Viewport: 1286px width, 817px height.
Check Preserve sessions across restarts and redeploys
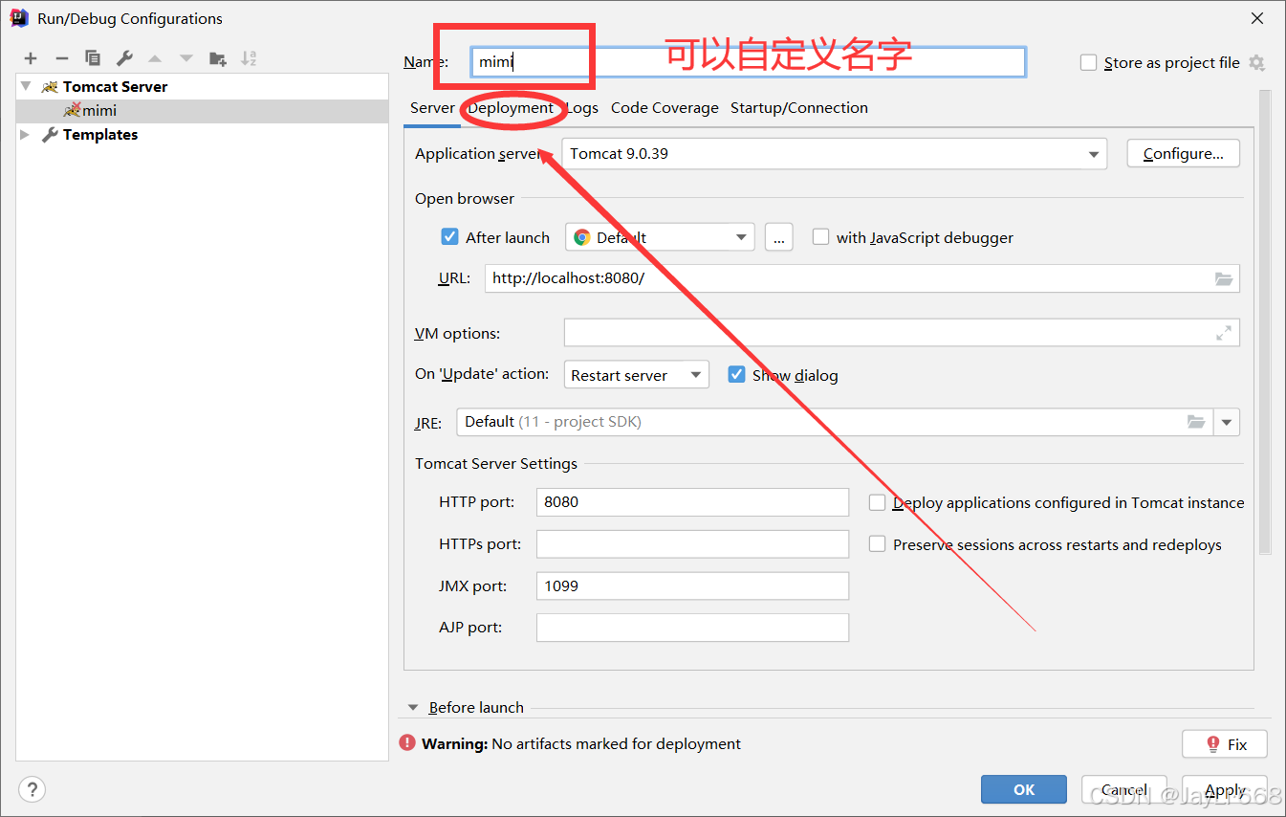(877, 544)
